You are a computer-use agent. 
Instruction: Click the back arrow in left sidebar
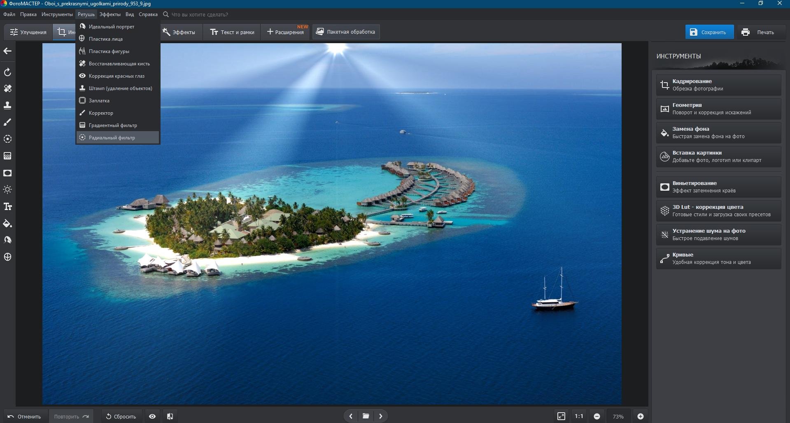click(7, 51)
